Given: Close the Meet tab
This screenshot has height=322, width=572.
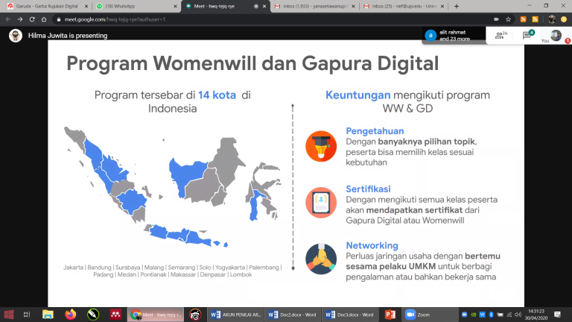Looking at the screenshot, I should (x=264, y=6).
